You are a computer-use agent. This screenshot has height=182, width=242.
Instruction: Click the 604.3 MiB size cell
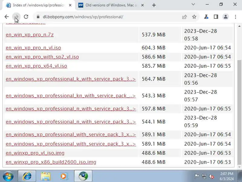[x=160, y=48]
